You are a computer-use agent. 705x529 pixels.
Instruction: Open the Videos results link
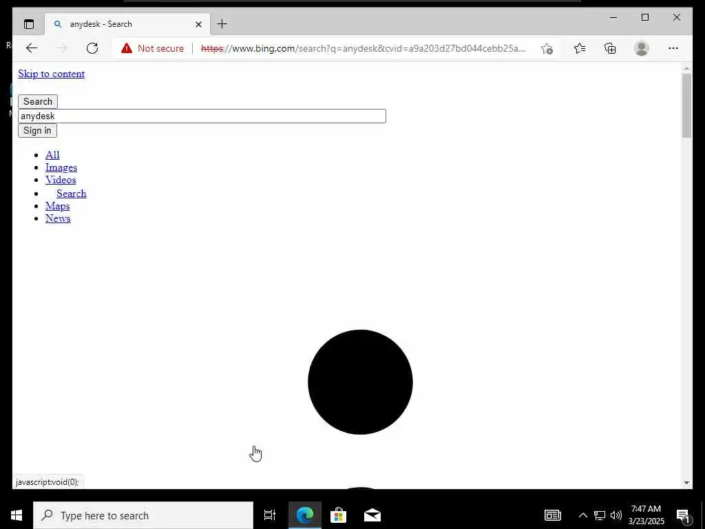tap(61, 180)
